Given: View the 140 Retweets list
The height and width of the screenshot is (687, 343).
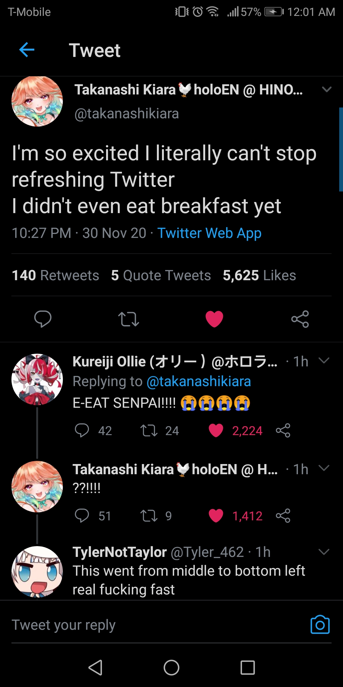Looking at the screenshot, I should (56, 275).
